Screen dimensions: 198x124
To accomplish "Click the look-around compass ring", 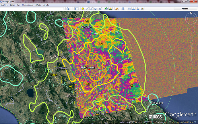I will (x=191, y=19).
